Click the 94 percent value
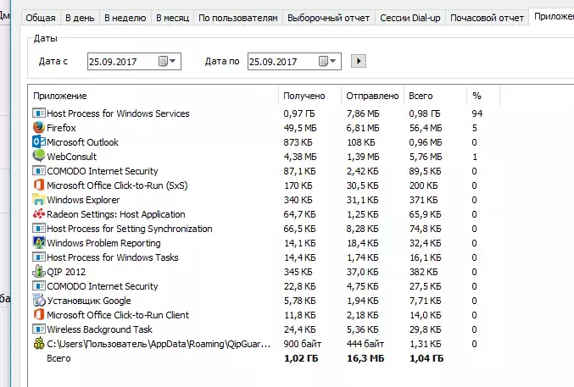 click(x=477, y=113)
